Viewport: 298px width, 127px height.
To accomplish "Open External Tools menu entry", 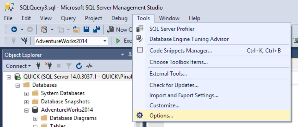I will click(212, 74).
